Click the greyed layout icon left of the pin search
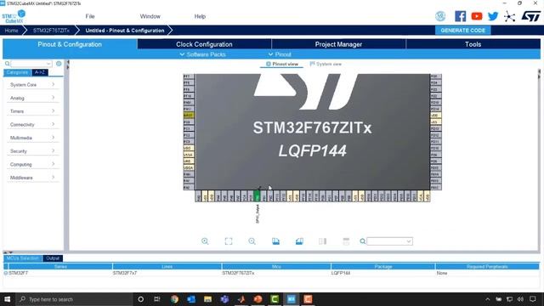544x306 pixels. 346,241
